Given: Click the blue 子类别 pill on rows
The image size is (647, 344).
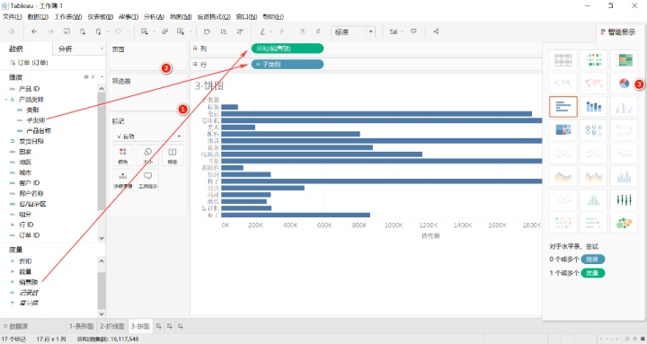Looking at the screenshot, I should [288, 65].
